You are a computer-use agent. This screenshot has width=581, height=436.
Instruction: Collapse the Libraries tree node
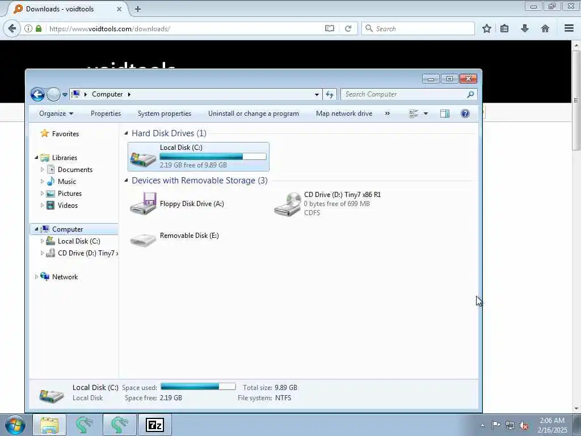[x=36, y=158]
